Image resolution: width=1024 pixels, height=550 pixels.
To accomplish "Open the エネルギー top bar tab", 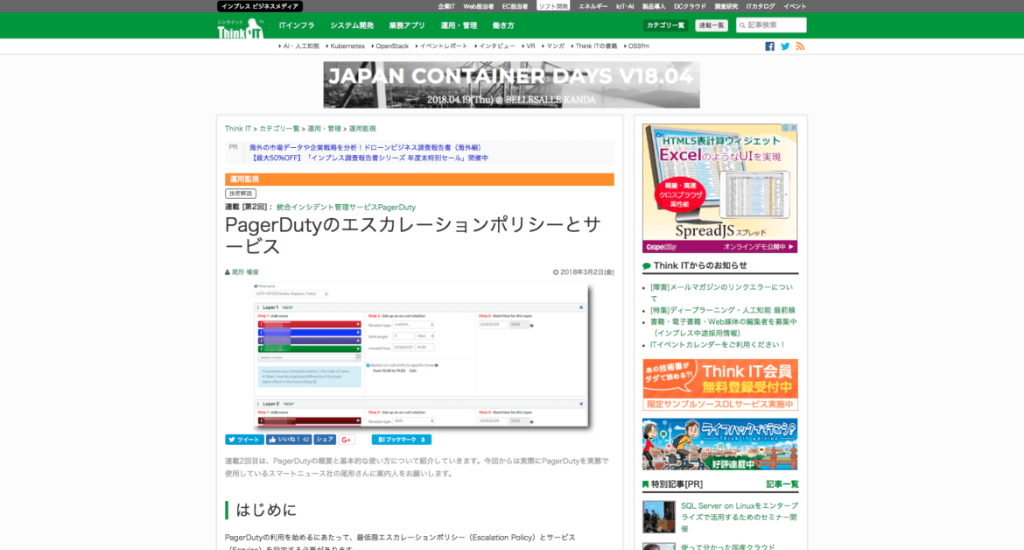I will (x=593, y=6).
